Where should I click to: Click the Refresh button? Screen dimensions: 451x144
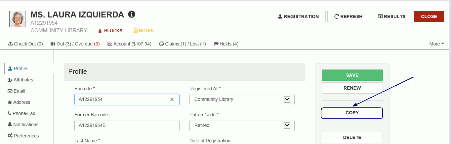click(x=348, y=16)
